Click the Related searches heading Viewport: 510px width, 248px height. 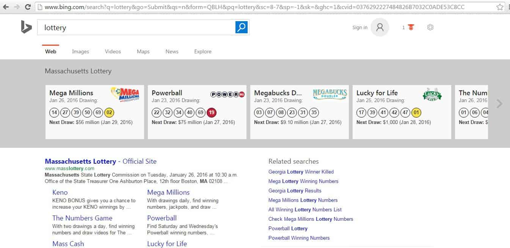click(293, 161)
